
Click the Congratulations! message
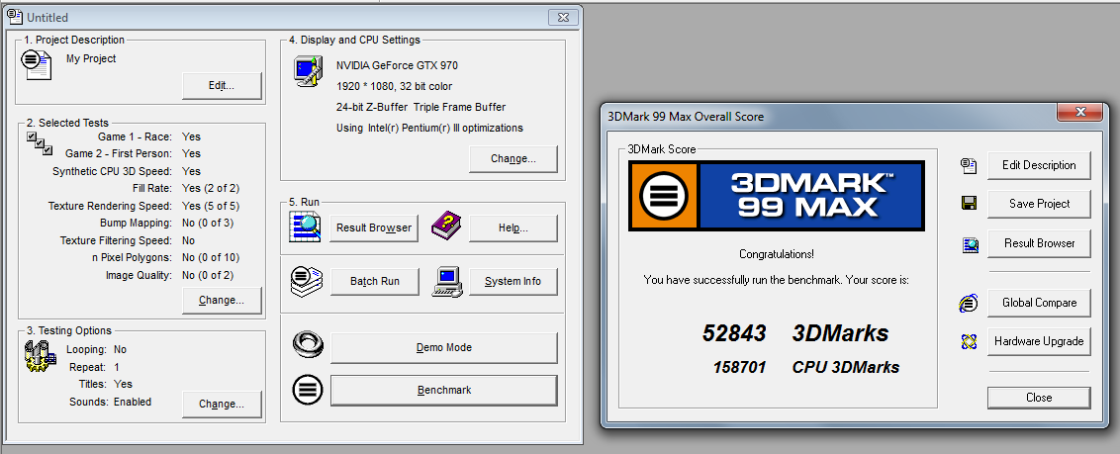(777, 253)
